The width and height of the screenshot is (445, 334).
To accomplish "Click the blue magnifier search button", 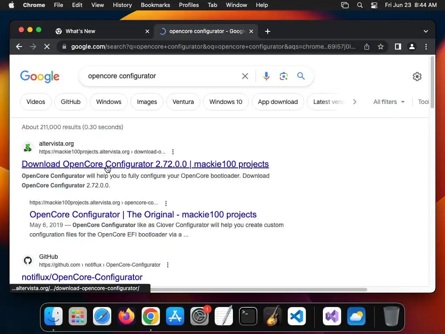I will click(x=301, y=76).
